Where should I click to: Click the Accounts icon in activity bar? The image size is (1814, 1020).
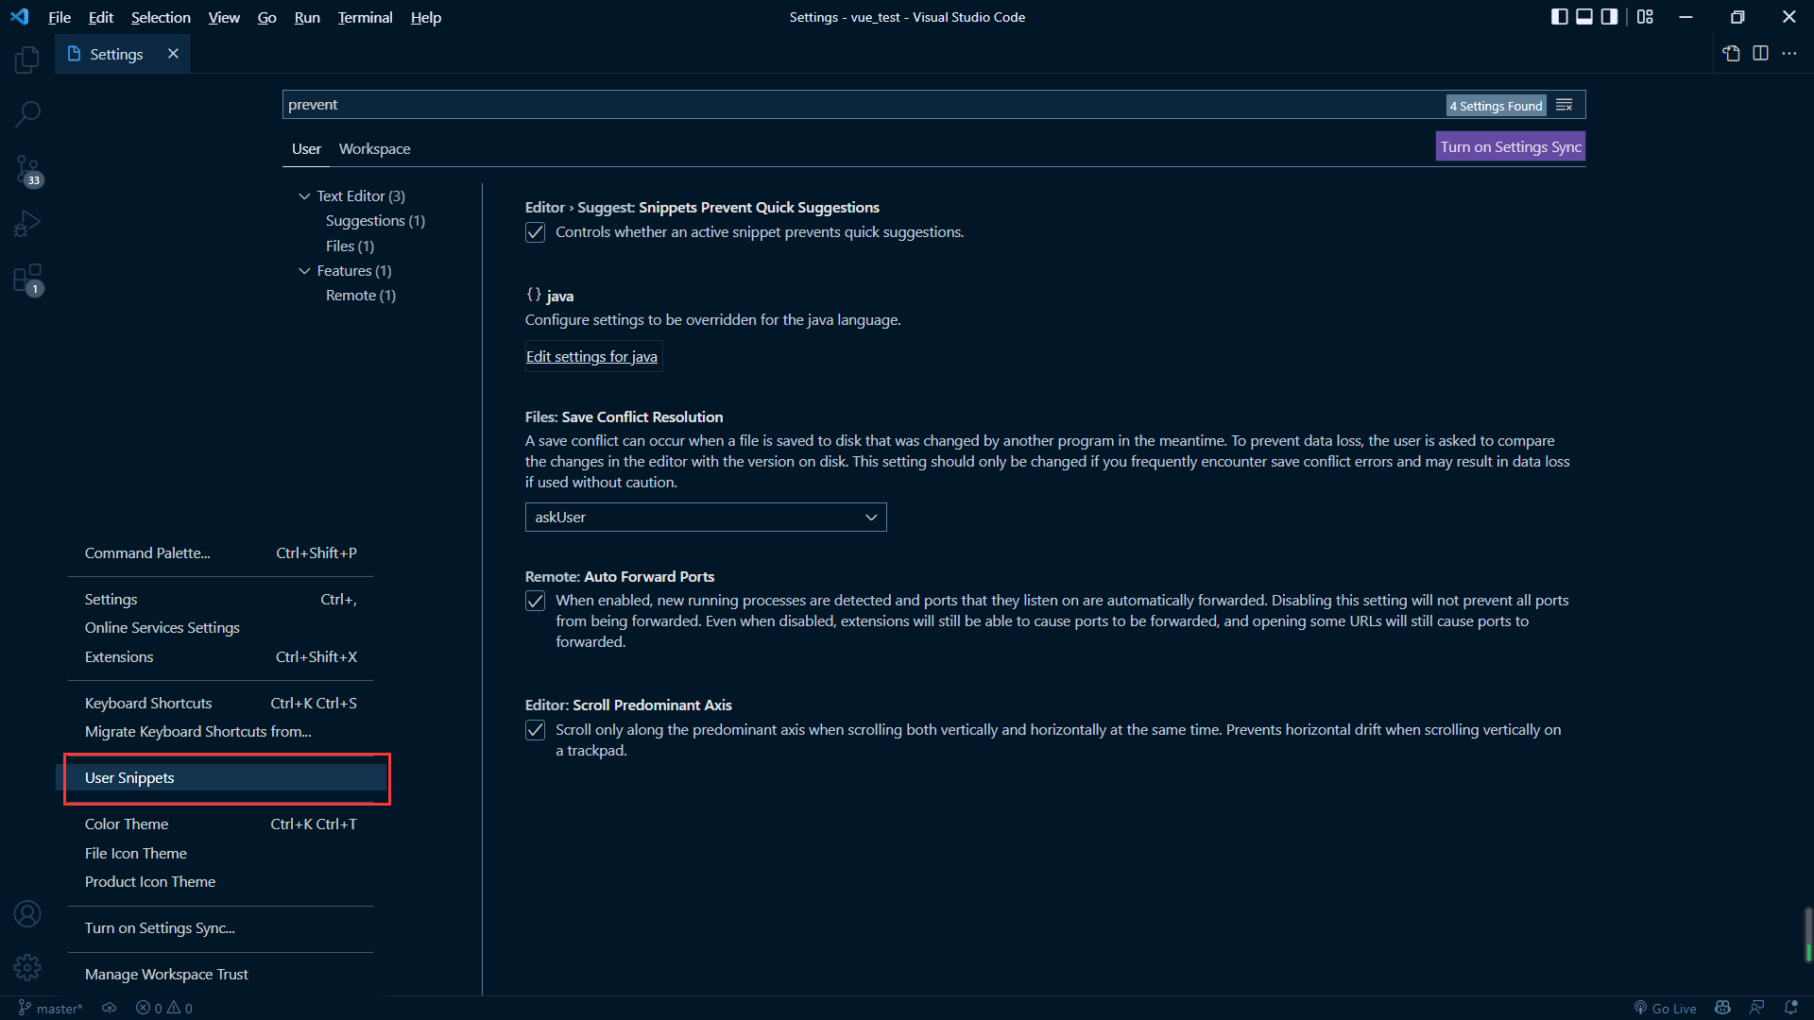(x=27, y=913)
